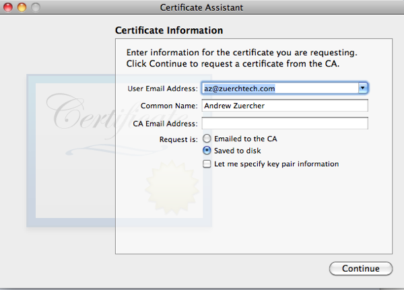Image resolution: width=404 pixels, height=290 pixels.
Task: Click the empty CA Email Address field
Action: 285,123
